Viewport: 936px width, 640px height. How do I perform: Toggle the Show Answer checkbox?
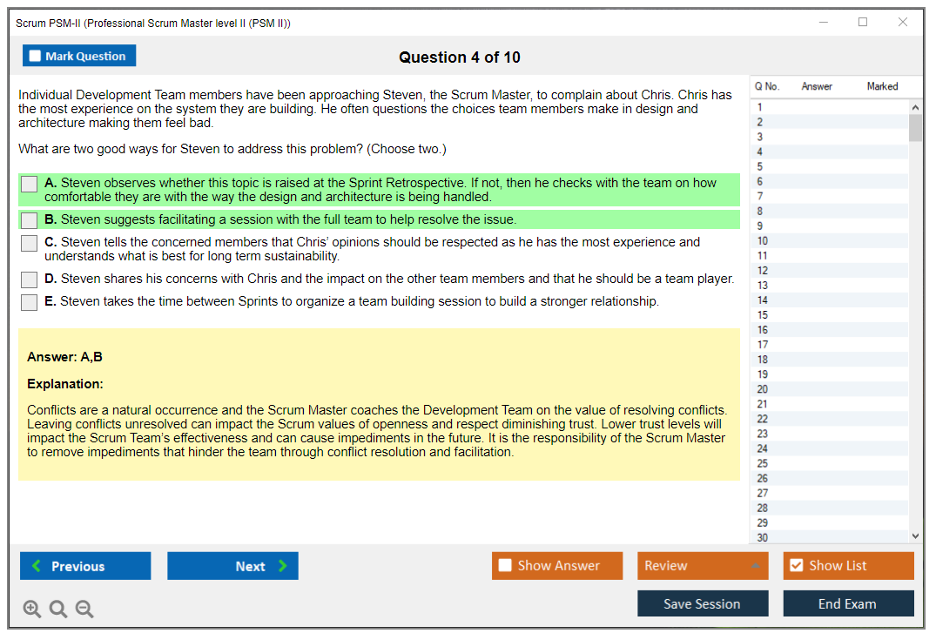(x=506, y=566)
